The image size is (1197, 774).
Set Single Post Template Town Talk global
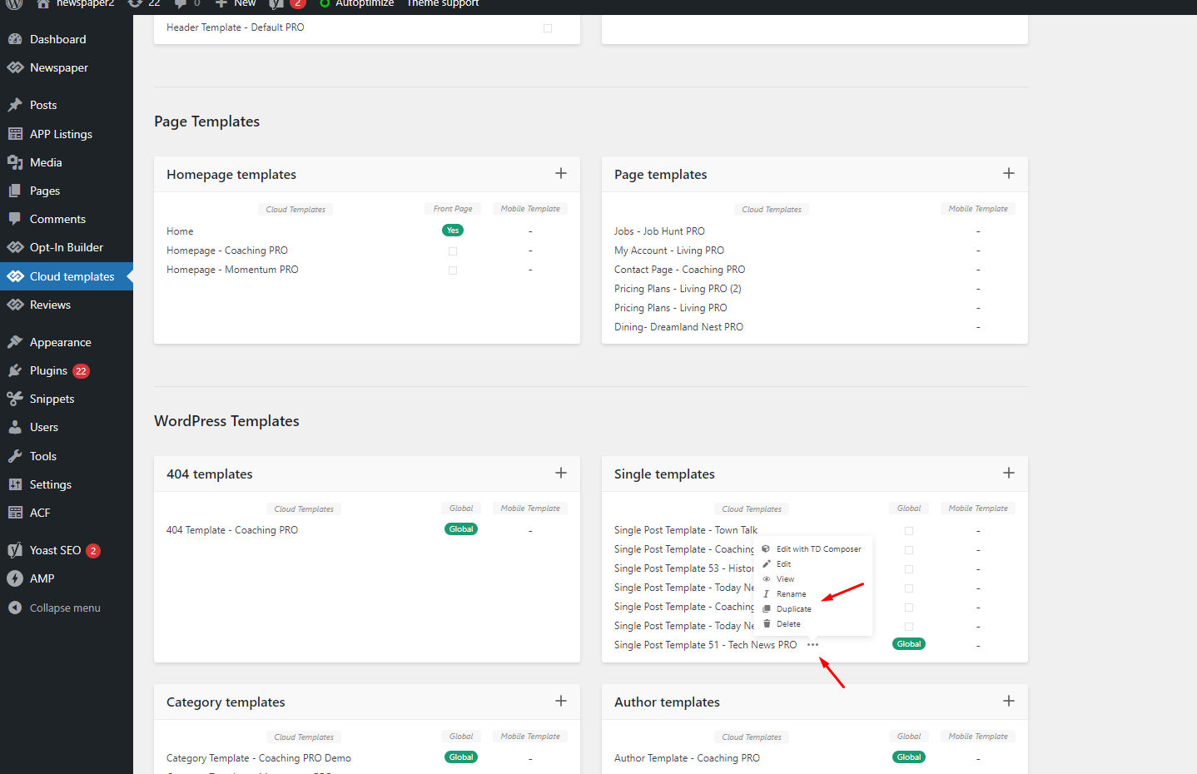(x=909, y=531)
